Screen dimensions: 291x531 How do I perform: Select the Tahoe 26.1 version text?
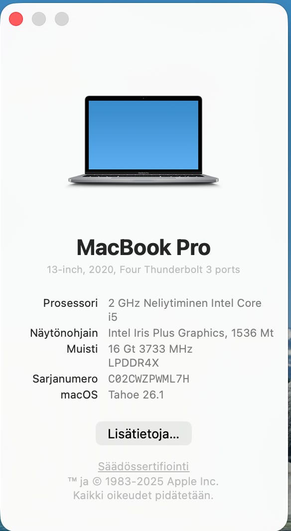(x=136, y=395)
